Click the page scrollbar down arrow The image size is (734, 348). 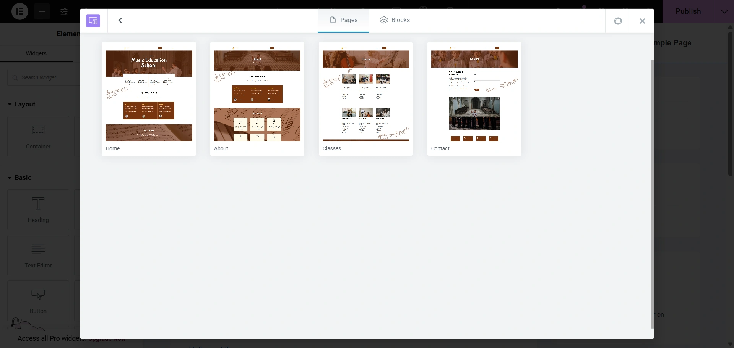click(731, 344)
